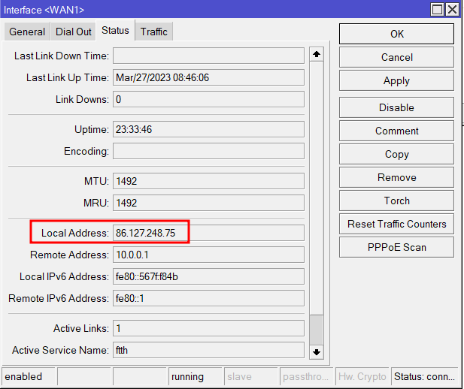Screen dimensions: 464x389
Task: Disable the WAN1 interface
Action: (x=396, y=107)
